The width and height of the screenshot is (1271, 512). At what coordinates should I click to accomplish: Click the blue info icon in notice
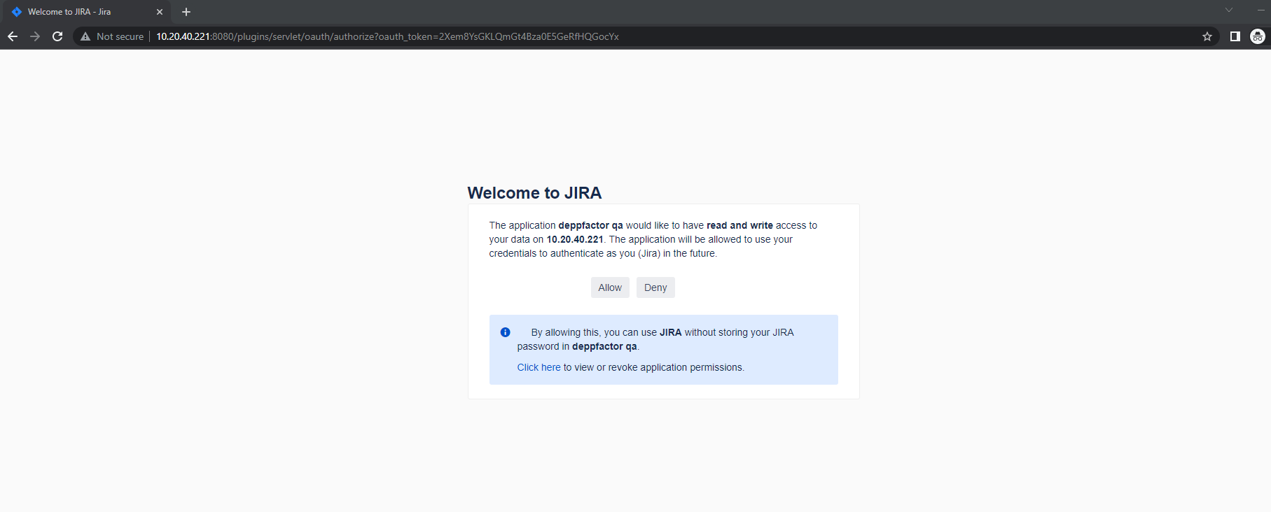(505, 332)
